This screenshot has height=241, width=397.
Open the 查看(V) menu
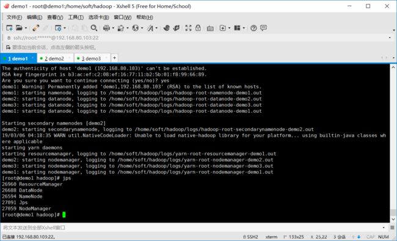[x=55, y=17]
